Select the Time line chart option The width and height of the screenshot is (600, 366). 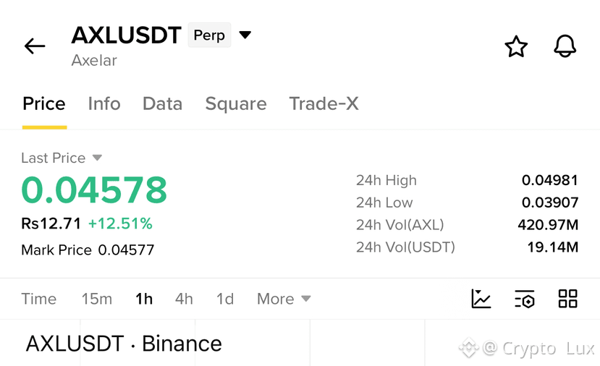pos(38,299)
